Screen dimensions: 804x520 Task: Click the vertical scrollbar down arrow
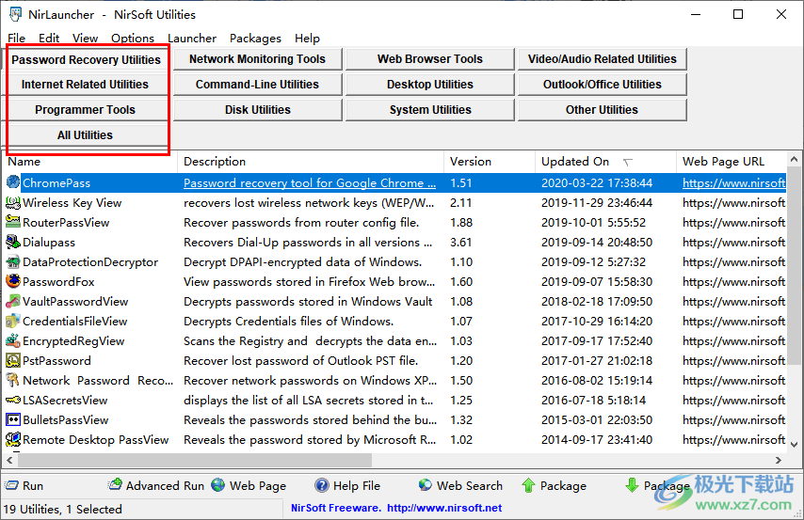(x=794, y=444)
